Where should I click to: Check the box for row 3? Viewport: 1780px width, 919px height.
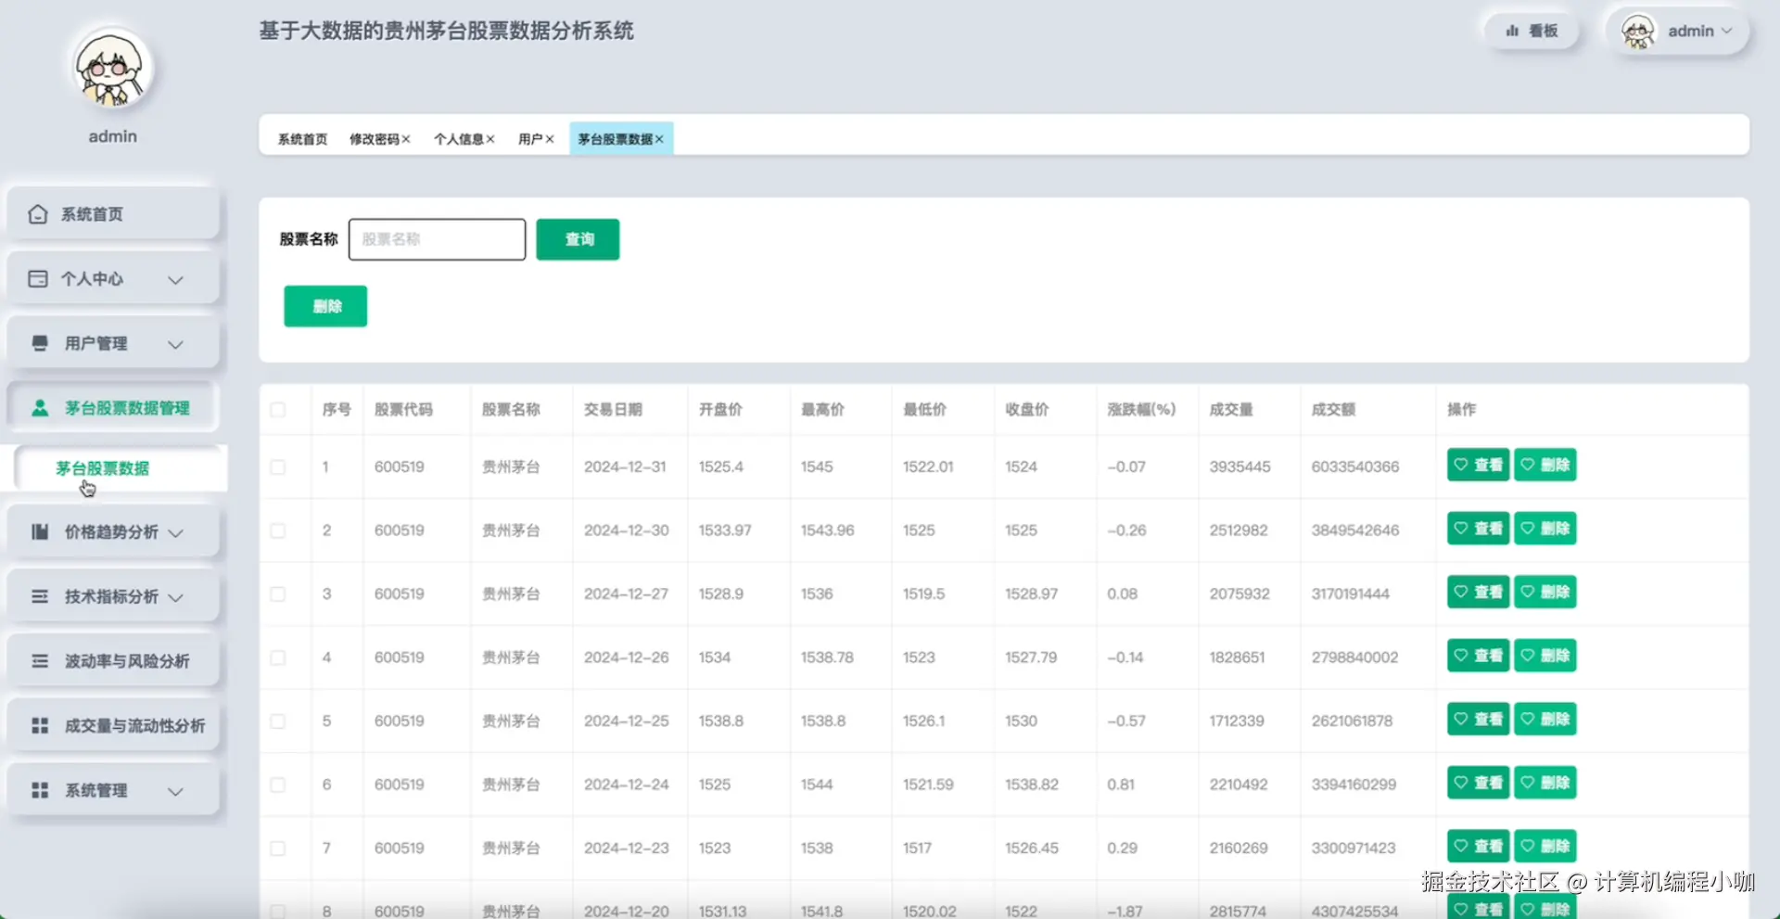pos(278,594)
